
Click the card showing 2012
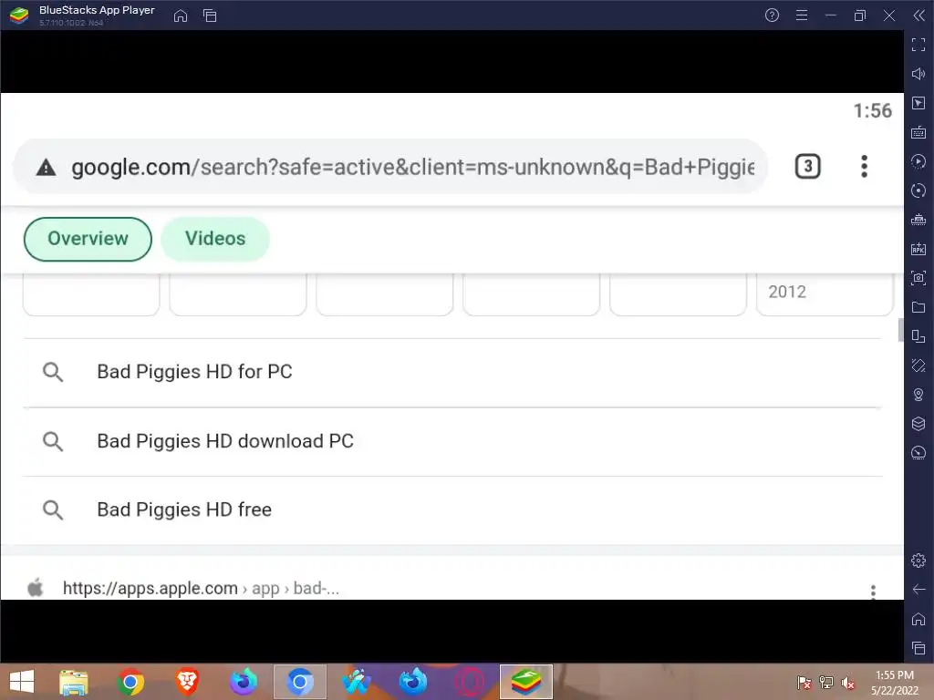[x=825, y=294]
